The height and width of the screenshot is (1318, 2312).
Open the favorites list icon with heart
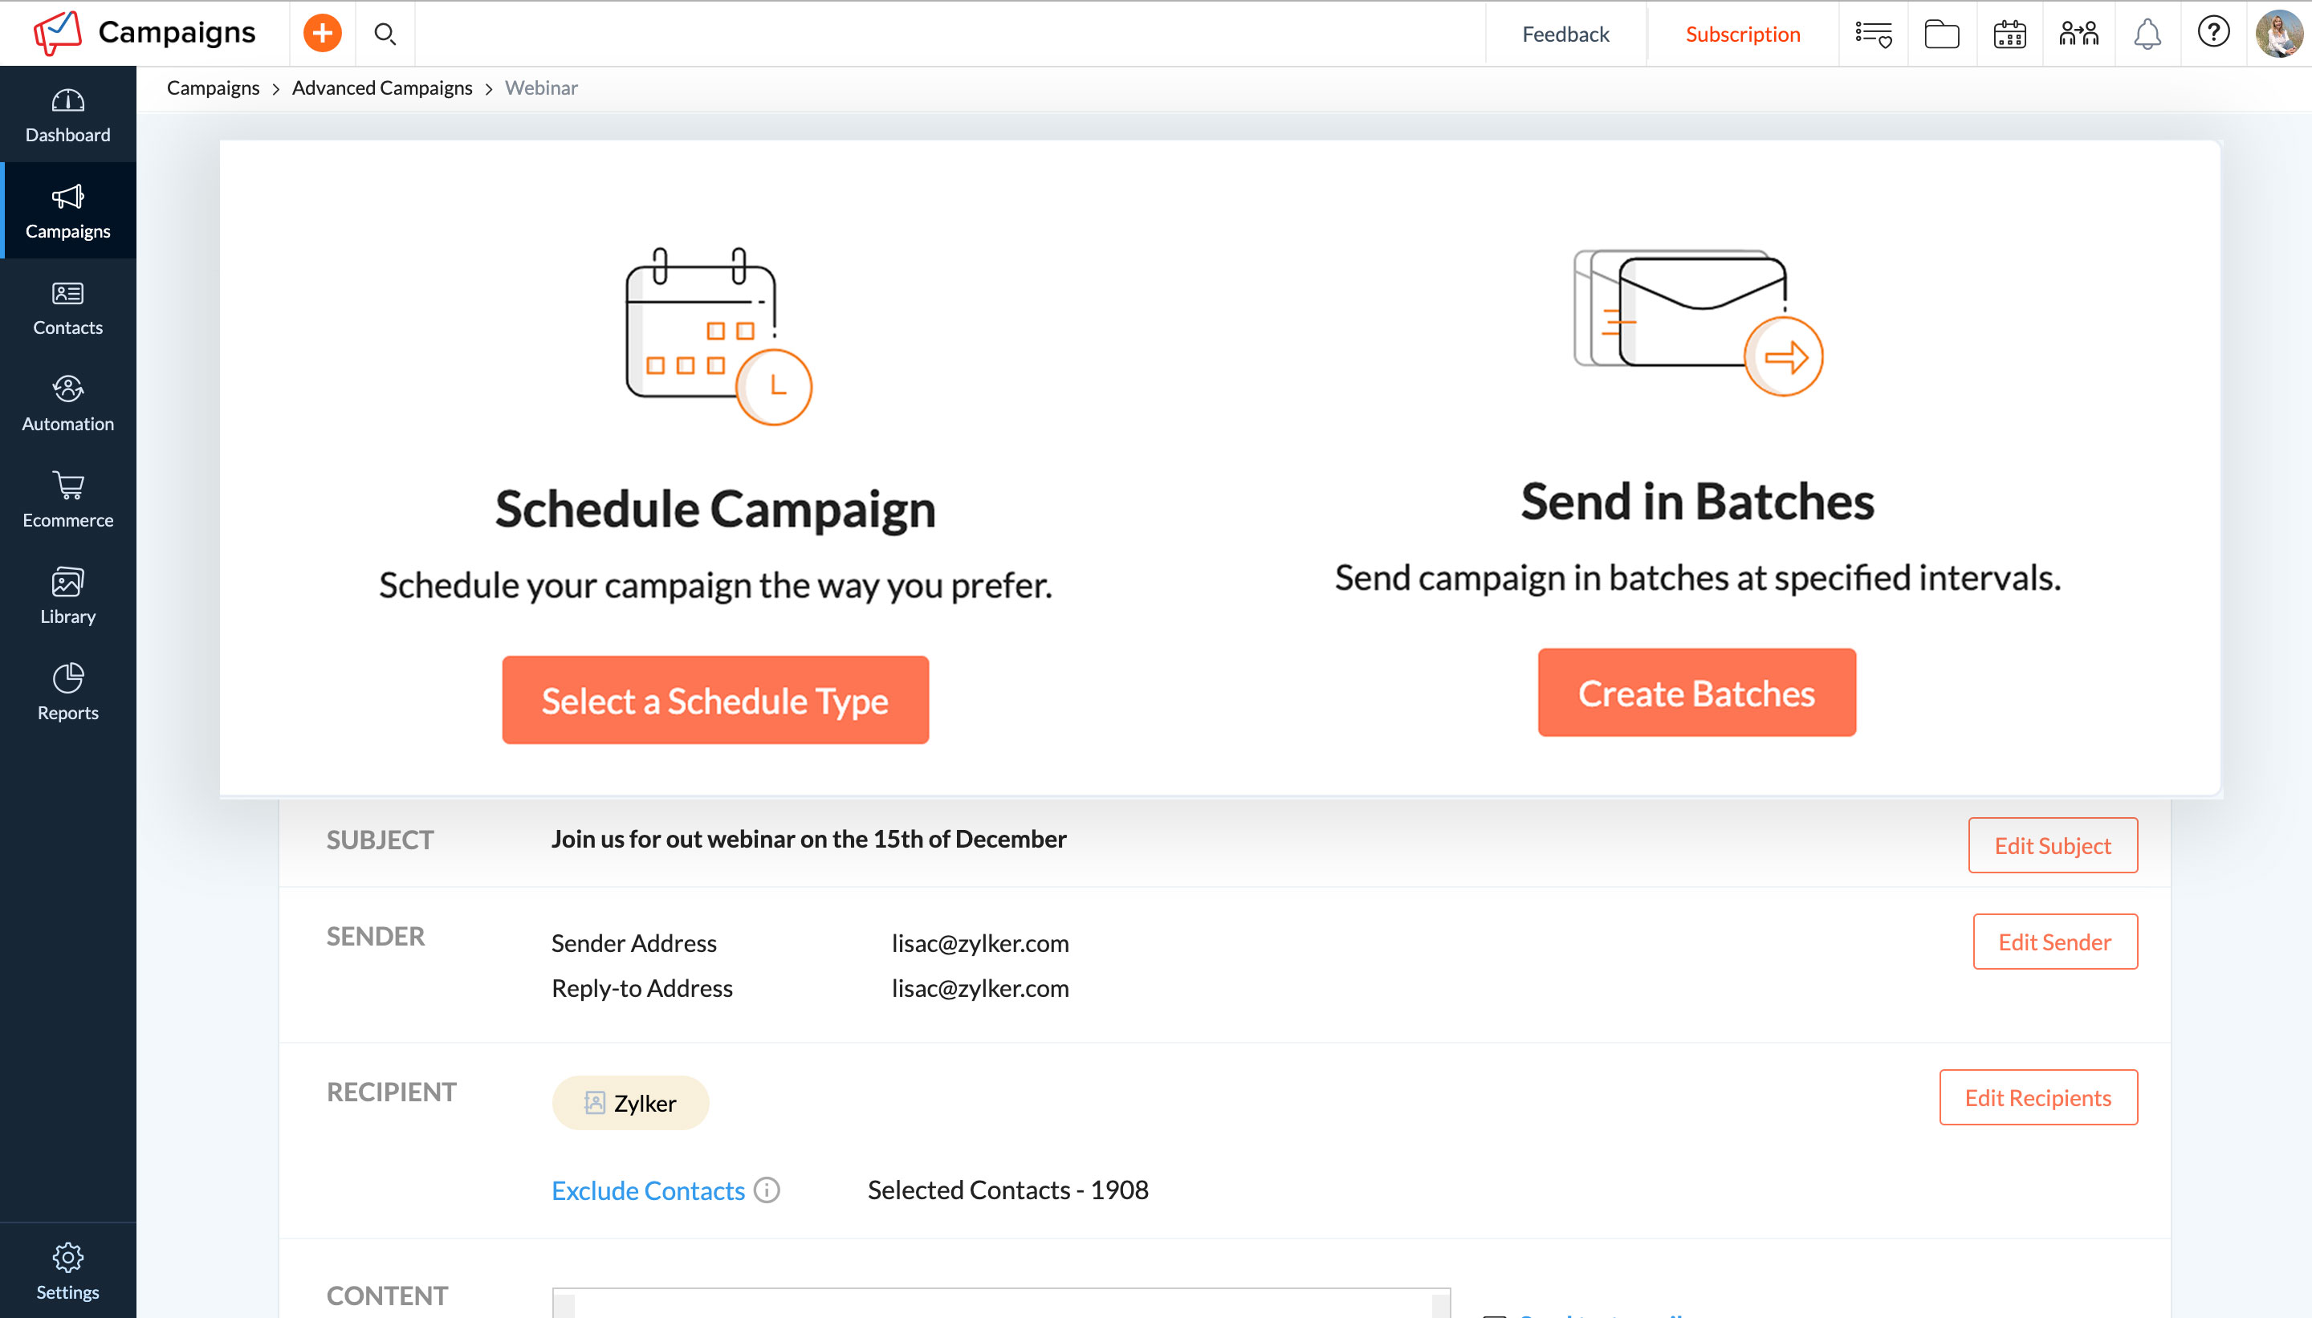click(x=1873, y=35)
